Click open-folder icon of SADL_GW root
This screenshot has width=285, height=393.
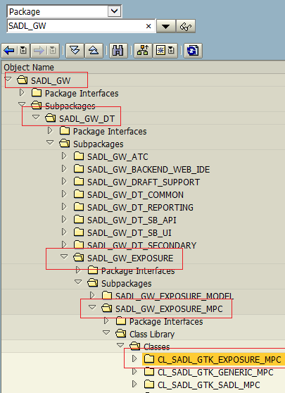click(x=23, y=80)
